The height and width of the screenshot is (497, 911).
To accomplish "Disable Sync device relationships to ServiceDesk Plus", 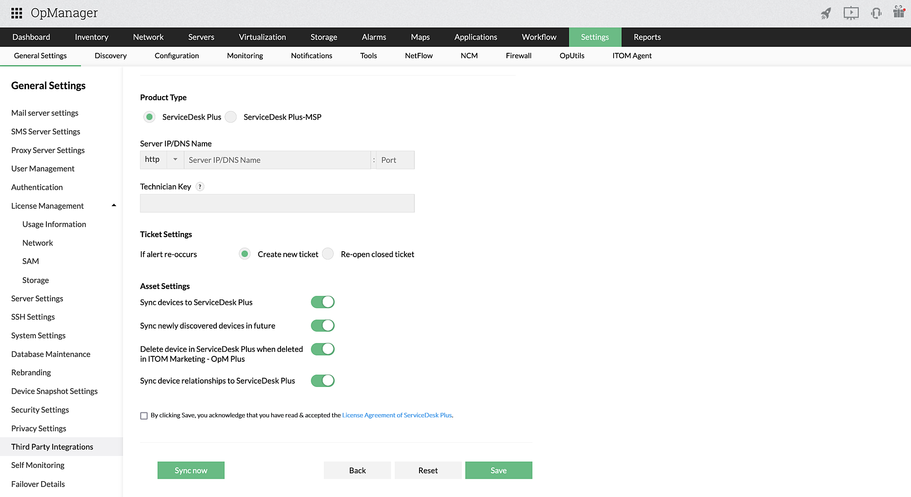I will [x=322, y=380].
